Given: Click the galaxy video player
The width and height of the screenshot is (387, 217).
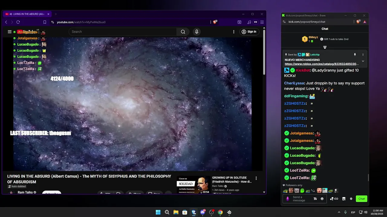Looking at the screenshot, I should (x=132, y=104).
